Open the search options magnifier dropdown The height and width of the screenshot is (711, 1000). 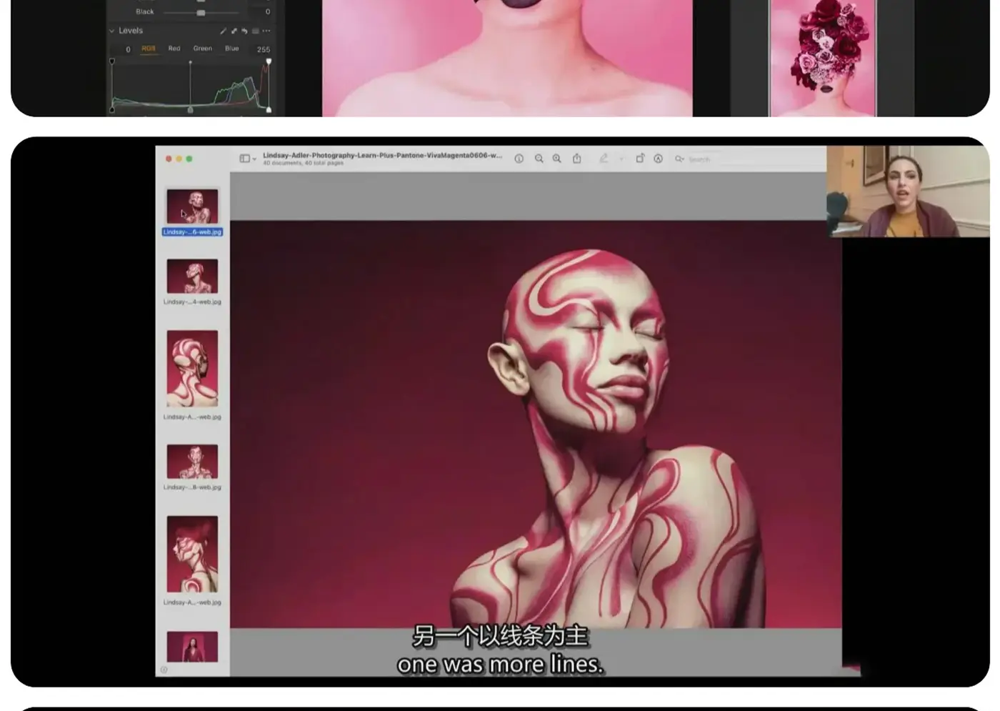tap(680, 159)
